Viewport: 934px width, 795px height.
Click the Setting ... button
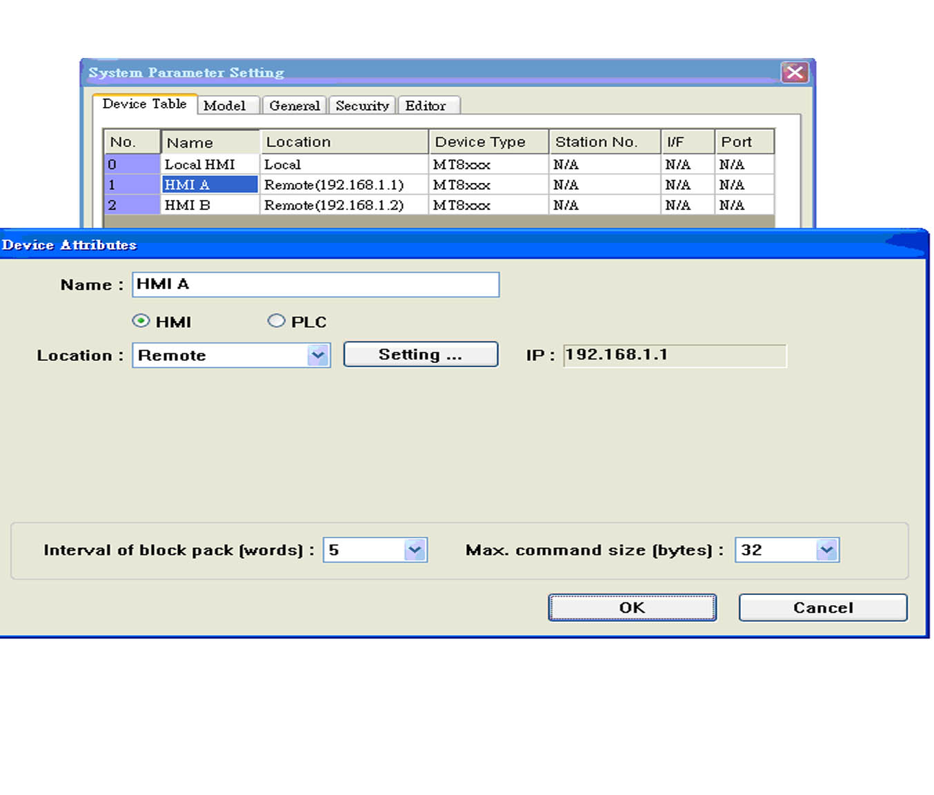tap(420, 355)
